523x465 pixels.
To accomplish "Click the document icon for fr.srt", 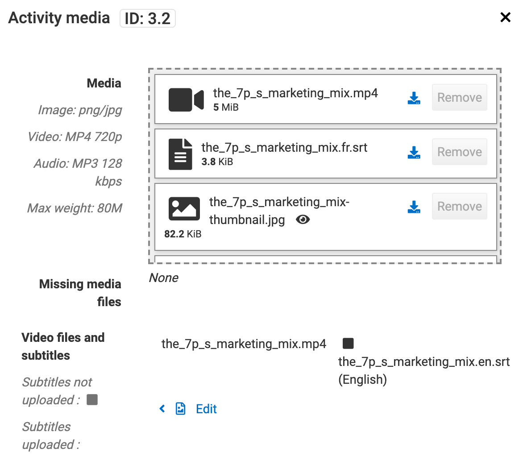I will tap(180, 154).
